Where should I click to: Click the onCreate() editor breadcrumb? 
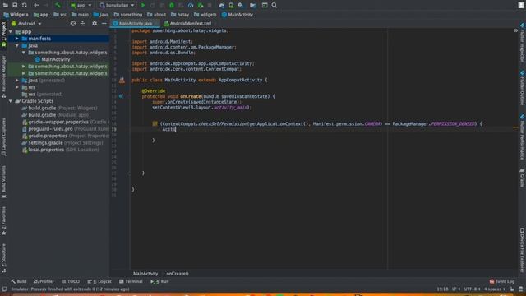coord(178,274)
